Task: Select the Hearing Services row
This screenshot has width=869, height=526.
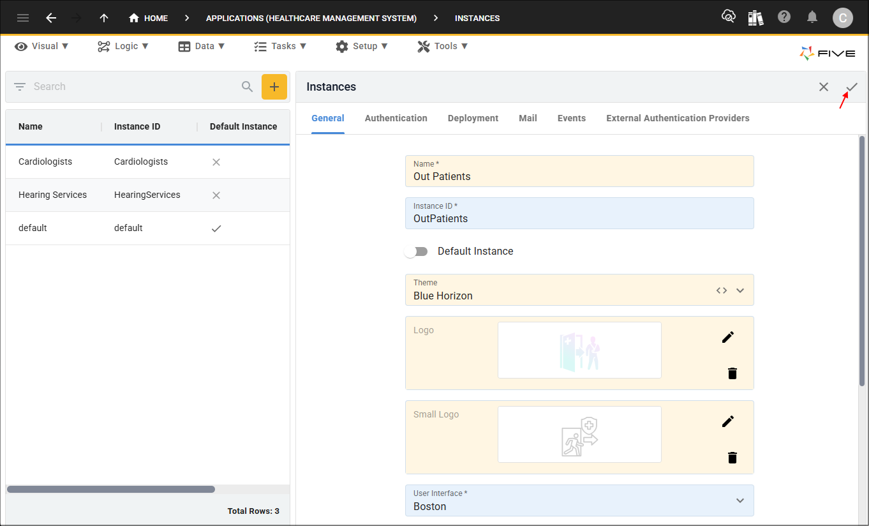Action: point(147,195)
